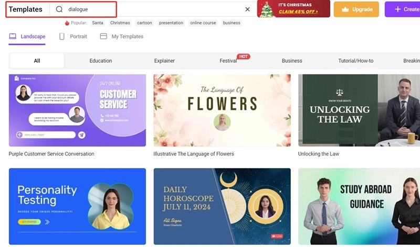Click the dialogue search input field
The height and width of the screenshot is (247, 420).
[152, 9]
